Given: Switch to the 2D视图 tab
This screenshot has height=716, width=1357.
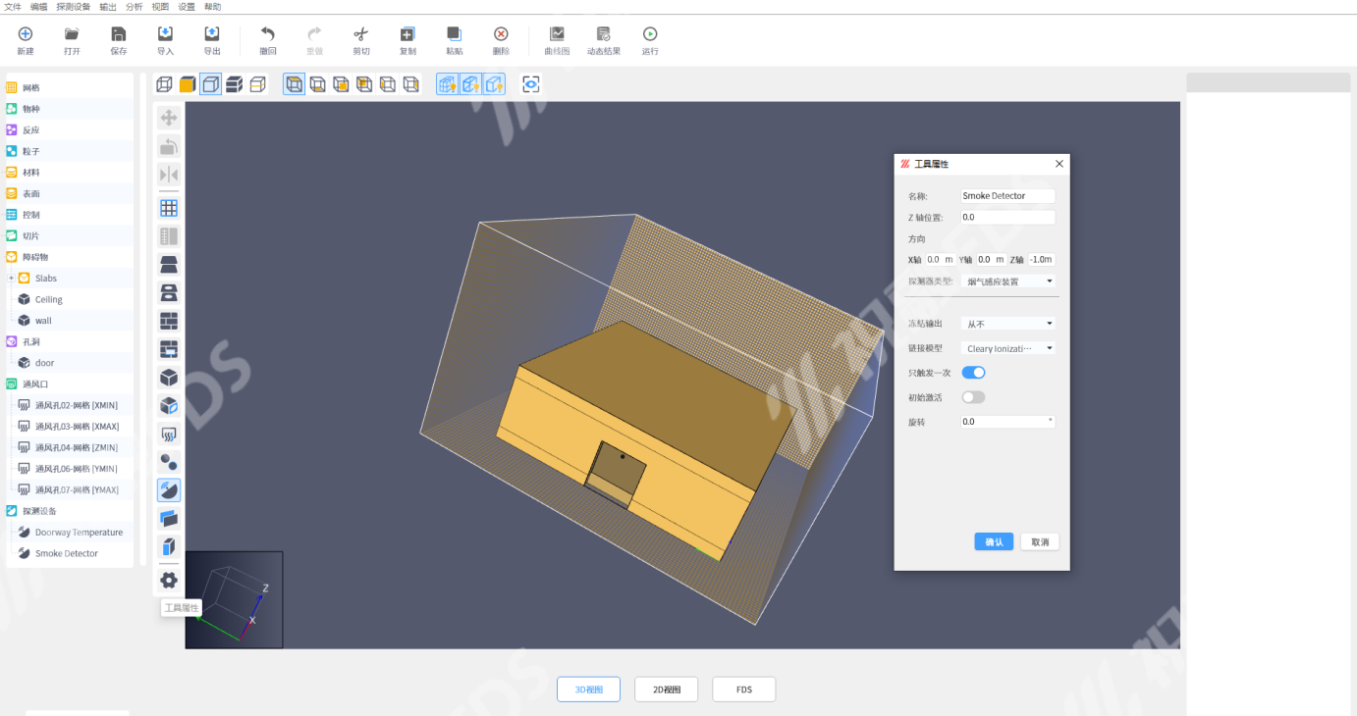Looking at the screenshot, I should [x=666, y=690].
